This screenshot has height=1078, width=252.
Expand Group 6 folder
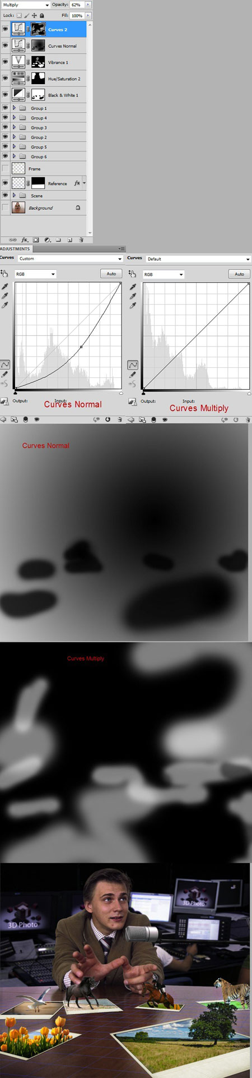(x=14, y=156)
